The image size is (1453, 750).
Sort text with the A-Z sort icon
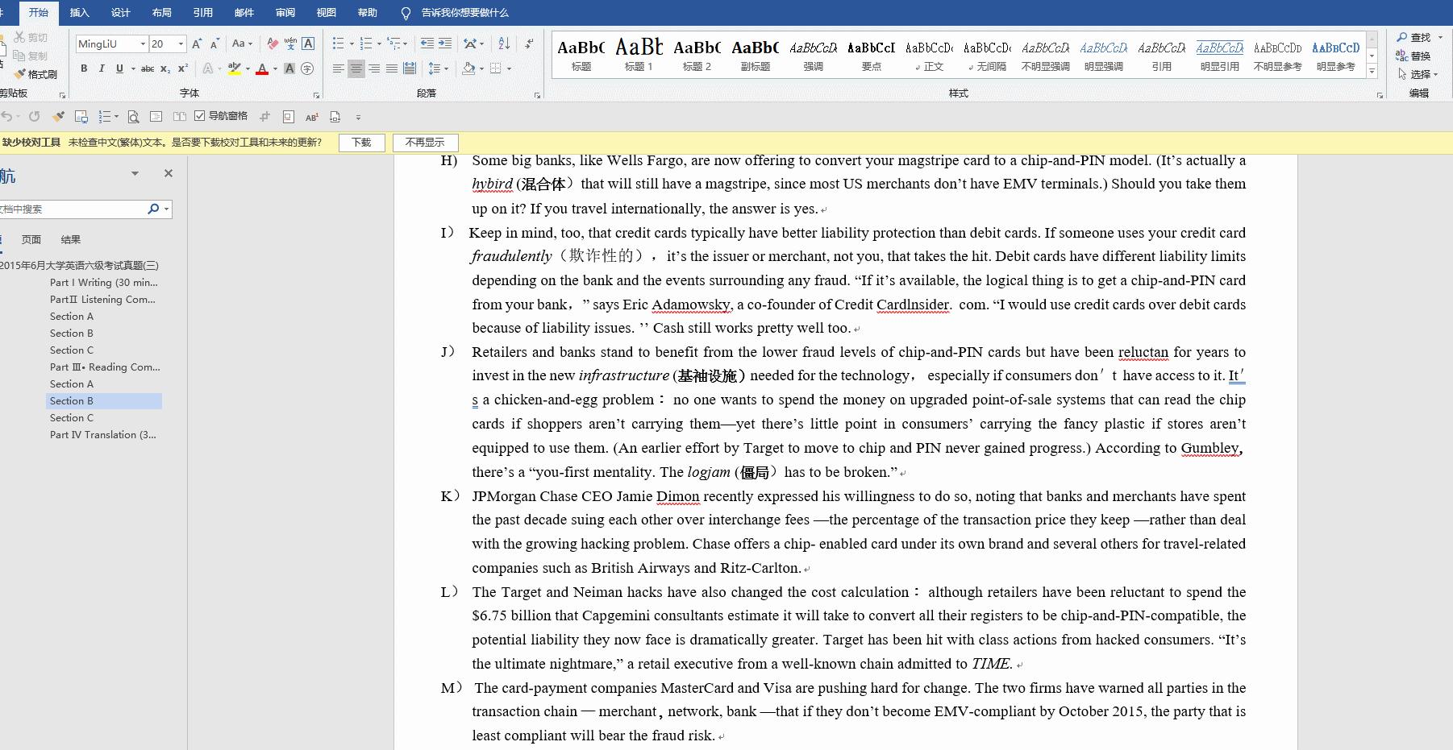[x=504, y=44]
